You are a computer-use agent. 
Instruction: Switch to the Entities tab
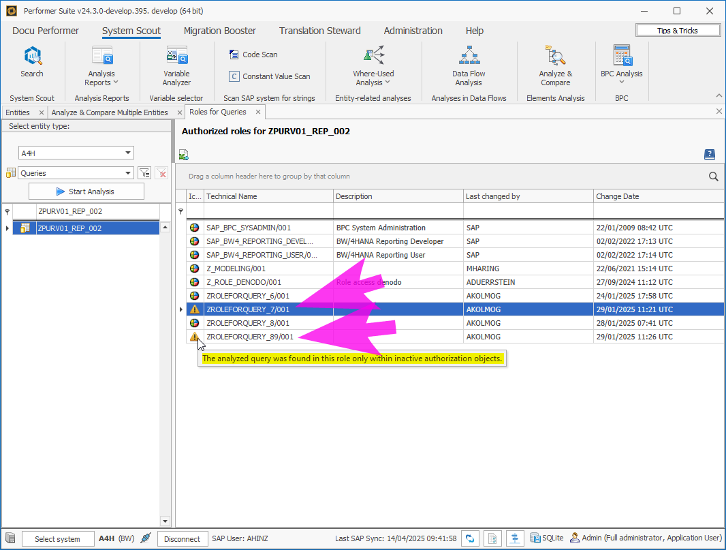click(18, 112)
